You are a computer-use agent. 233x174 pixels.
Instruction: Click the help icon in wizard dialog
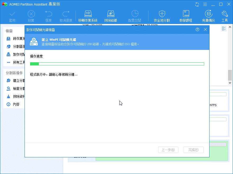tap(197, 29)
